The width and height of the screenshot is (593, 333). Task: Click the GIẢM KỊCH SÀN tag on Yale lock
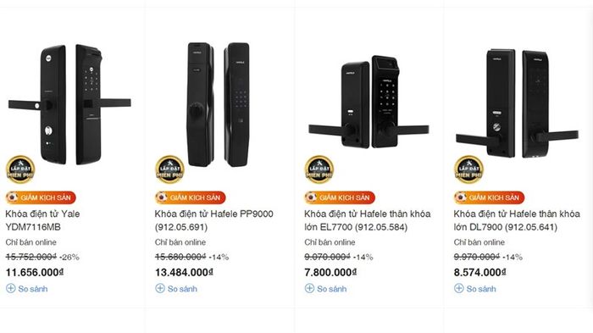tap(41, 197)
